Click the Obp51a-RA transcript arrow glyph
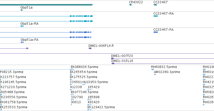Viewport: 214px width, 111px height. [x=22, y=26]
